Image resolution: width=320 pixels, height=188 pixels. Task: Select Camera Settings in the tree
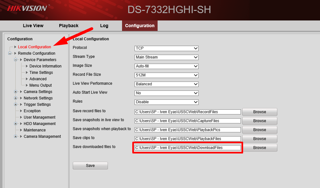38,92
